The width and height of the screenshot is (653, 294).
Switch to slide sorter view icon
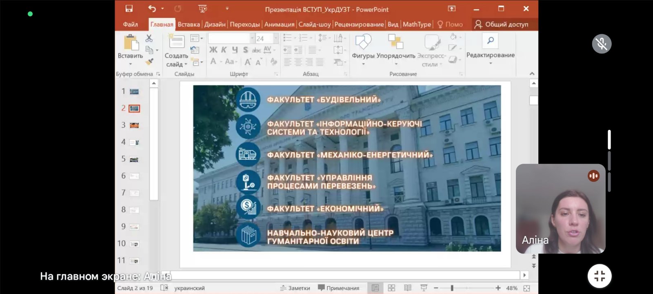391,288
